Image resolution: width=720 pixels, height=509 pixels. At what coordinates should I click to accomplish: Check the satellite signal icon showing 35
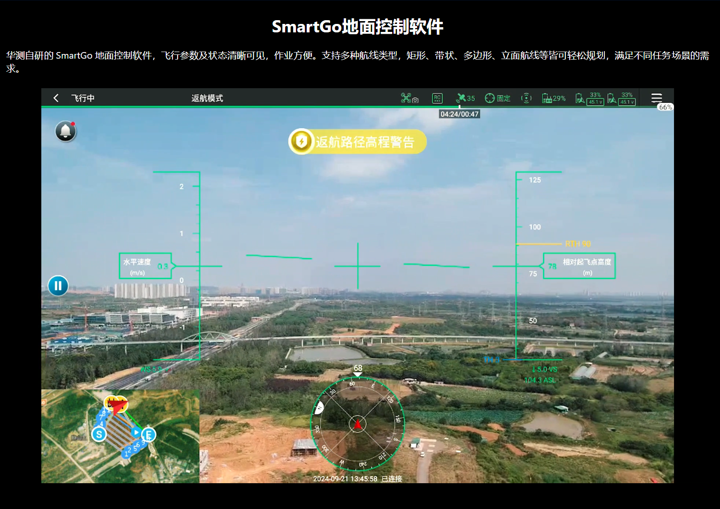point(465,98)
